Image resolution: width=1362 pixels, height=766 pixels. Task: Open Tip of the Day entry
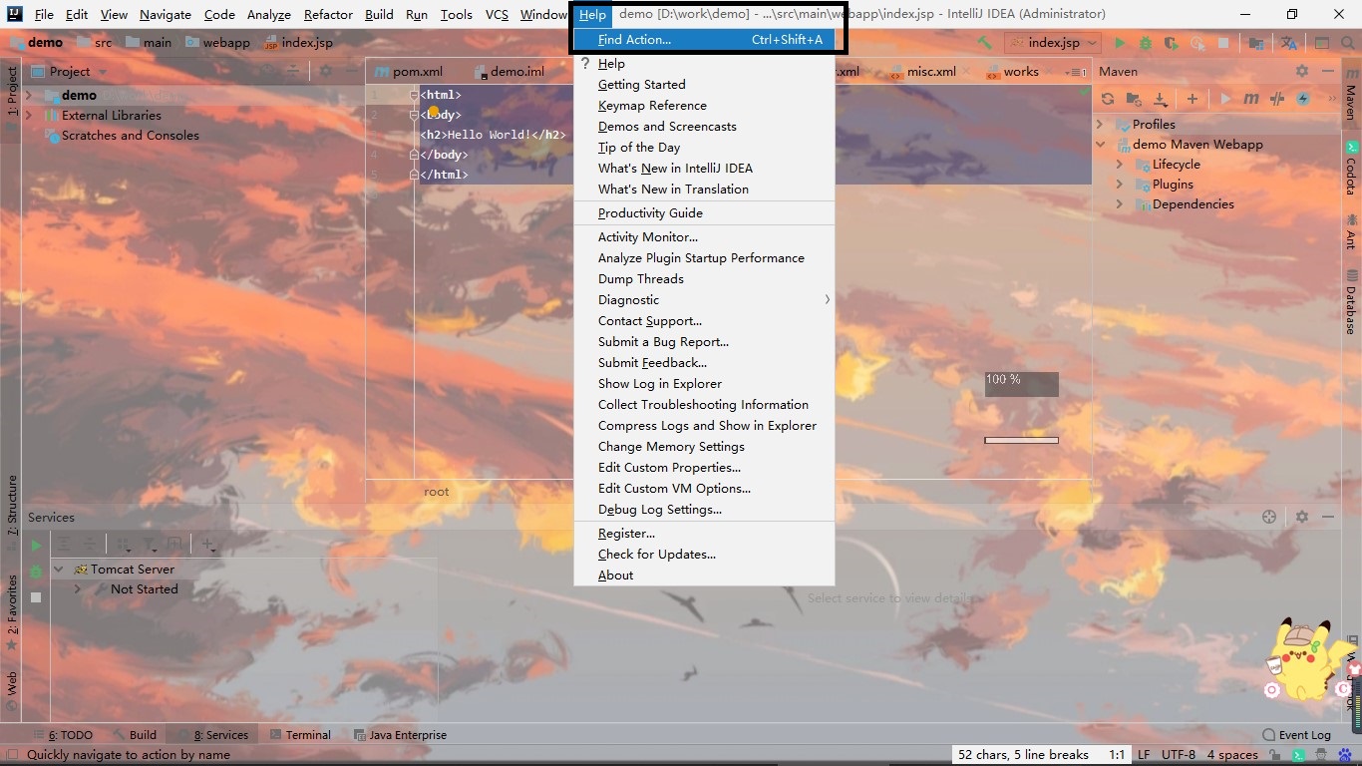click(704, 147)
